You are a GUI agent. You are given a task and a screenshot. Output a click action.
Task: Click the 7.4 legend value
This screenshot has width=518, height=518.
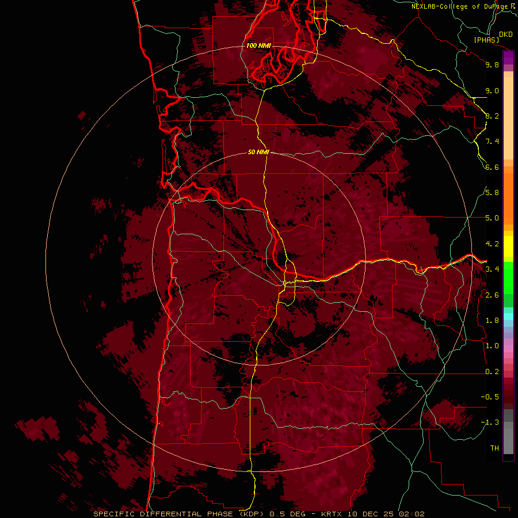click(x=492, y=142)
